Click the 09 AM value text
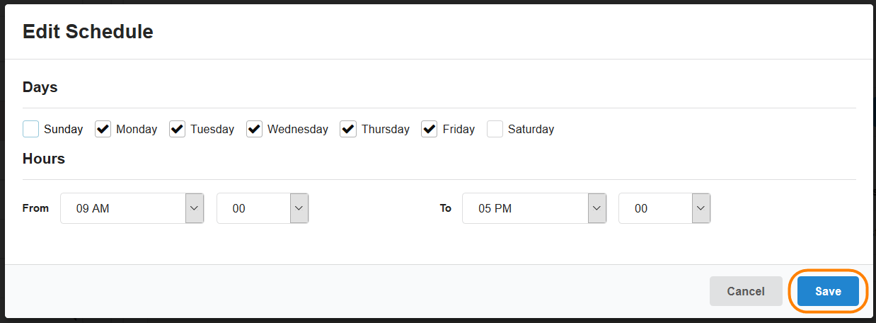Viewport: 876px width, 323px height. coord(93,209)
